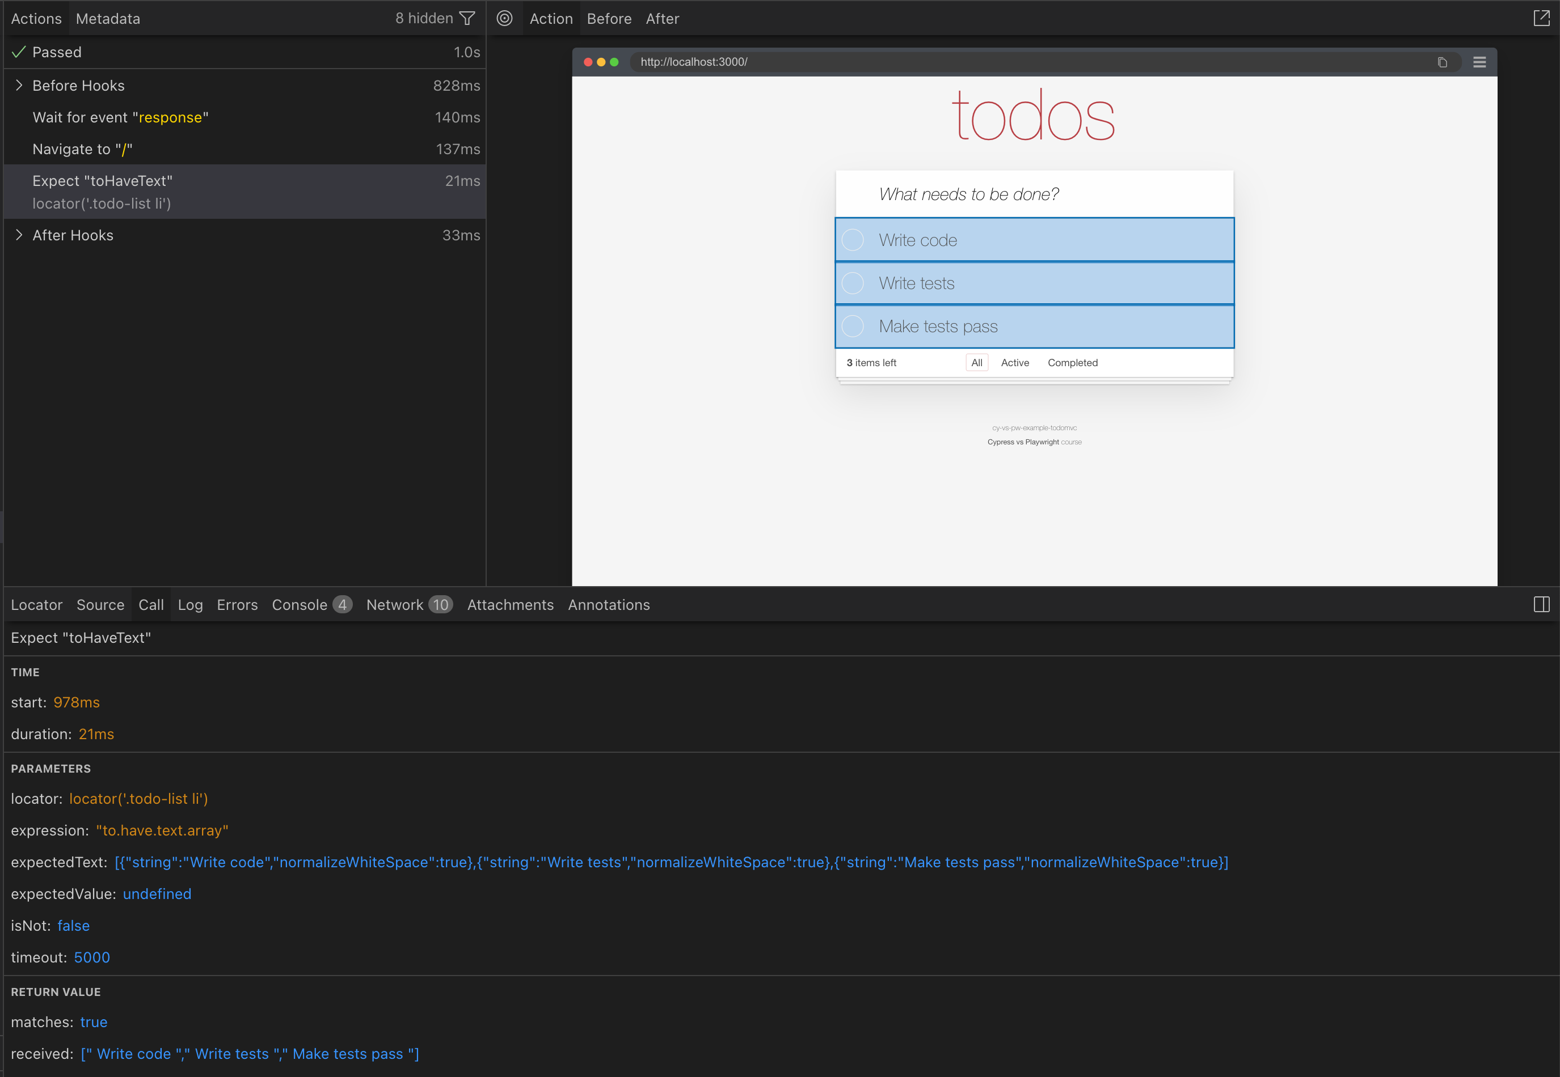Toggle the bottom panel split layout icon
Screen dimensions: 1560x1077
pyautogui.click(x=1541, y=604)
